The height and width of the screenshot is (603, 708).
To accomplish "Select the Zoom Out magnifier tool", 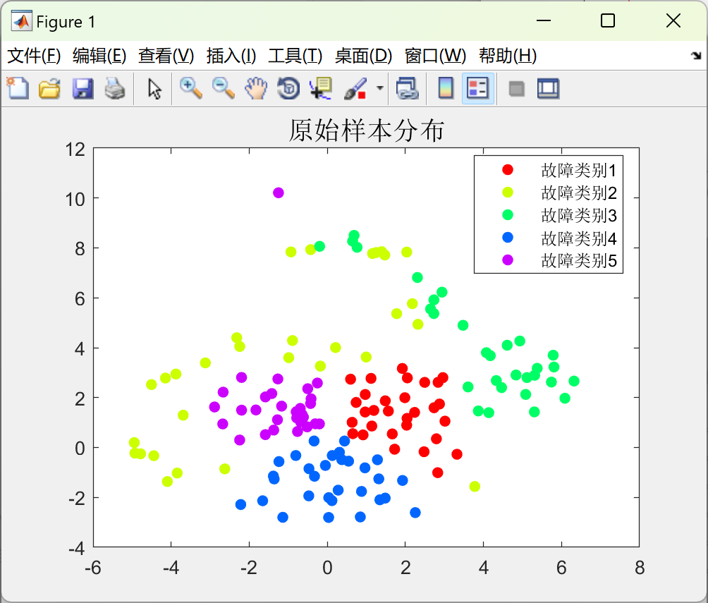I will click(x=224, y=88).
